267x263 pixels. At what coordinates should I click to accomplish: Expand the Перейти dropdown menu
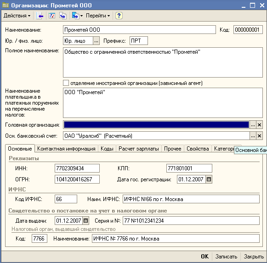(x=98, y=16)
